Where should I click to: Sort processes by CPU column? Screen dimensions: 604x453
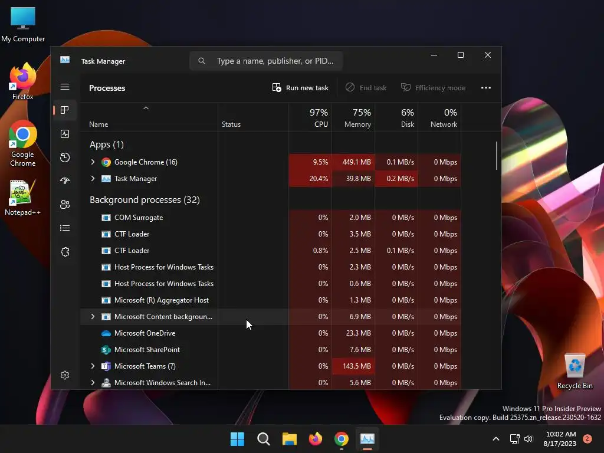click(310, 117)
